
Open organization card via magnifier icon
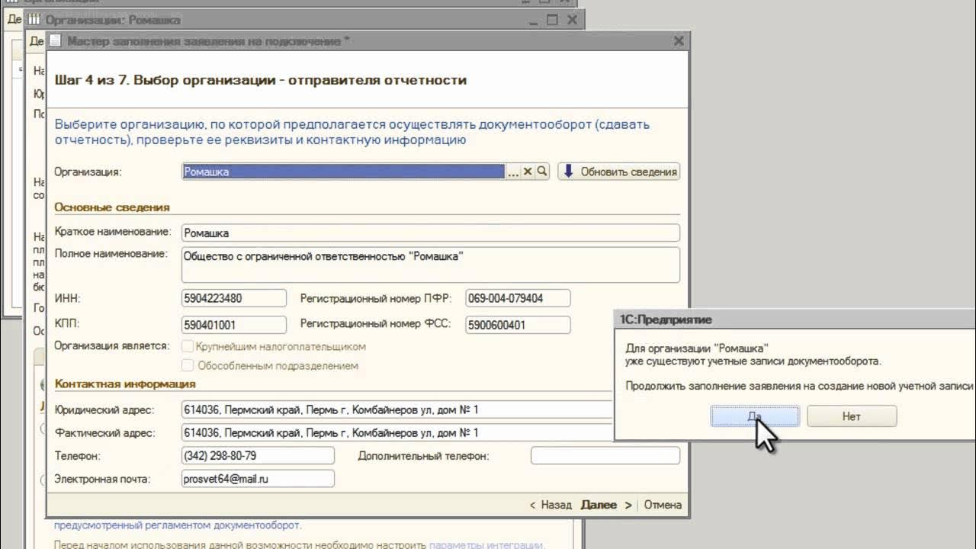click(542, 172)
